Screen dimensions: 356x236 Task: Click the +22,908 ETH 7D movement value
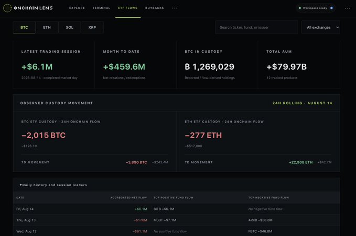click(301, 162)
